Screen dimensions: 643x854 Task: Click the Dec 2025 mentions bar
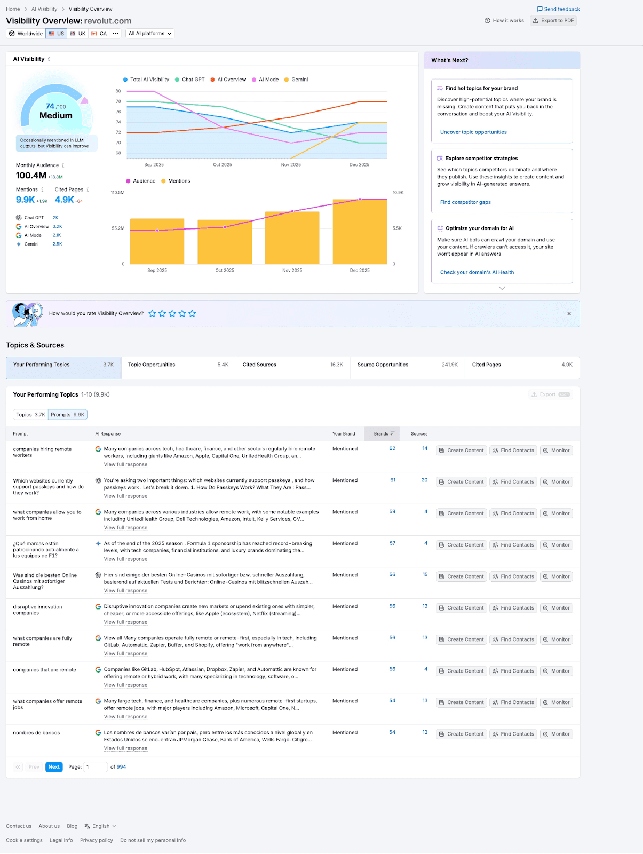click(x=360, y=232)
